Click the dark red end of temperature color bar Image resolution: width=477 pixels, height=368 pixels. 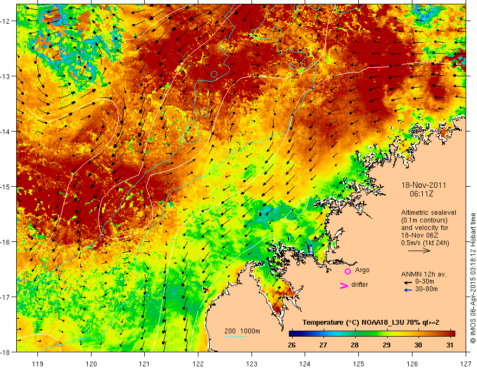coord(451,333)
